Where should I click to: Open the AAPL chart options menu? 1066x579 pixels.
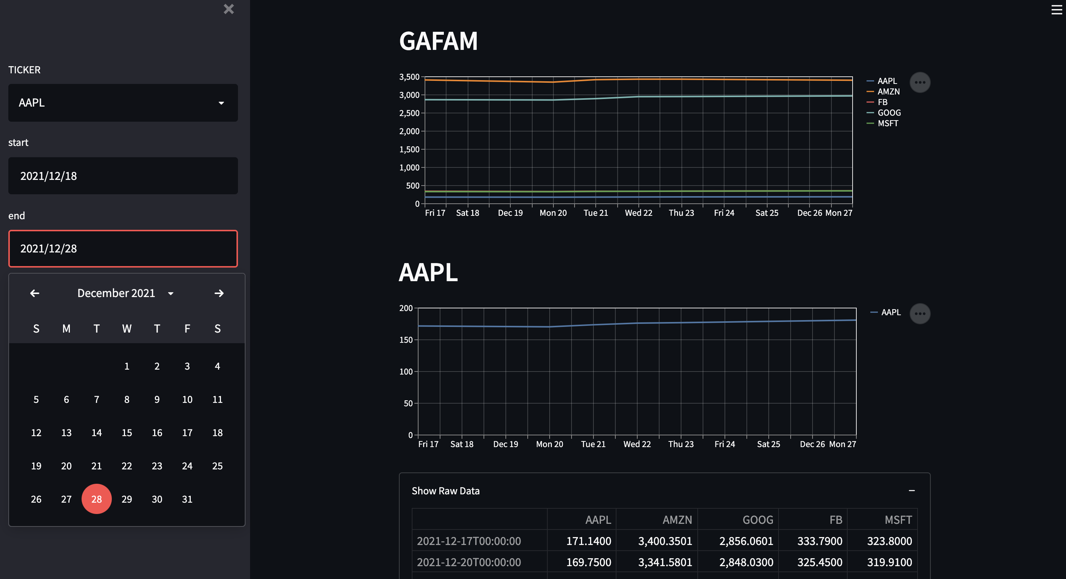[920, 314]
